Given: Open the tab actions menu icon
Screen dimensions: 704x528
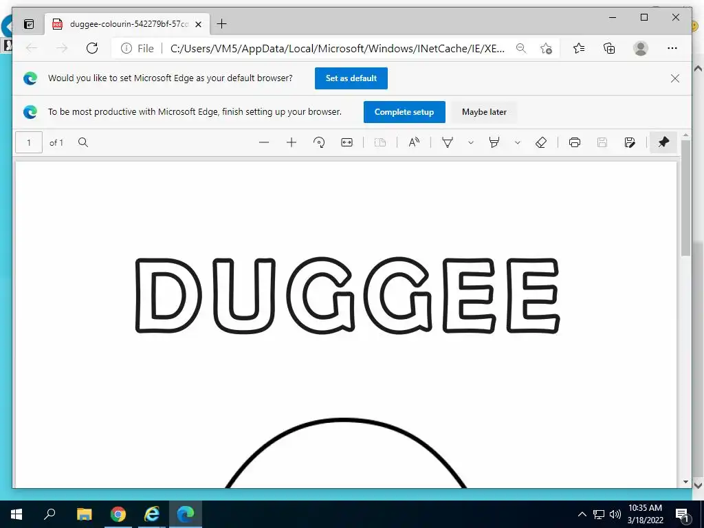Looking at the screenshot, I should click(x=29, y=24).
